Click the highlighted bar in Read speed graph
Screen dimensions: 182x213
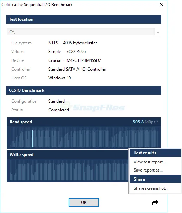point(33,138)
